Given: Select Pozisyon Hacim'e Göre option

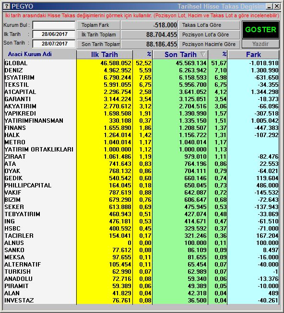Looking at the screenshot, I should (x=209, y=44).
